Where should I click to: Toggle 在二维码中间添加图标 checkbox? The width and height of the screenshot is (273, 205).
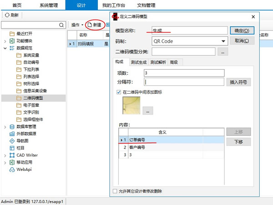119,92
